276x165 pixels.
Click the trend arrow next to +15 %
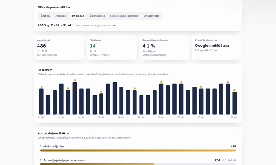[38, 51]
